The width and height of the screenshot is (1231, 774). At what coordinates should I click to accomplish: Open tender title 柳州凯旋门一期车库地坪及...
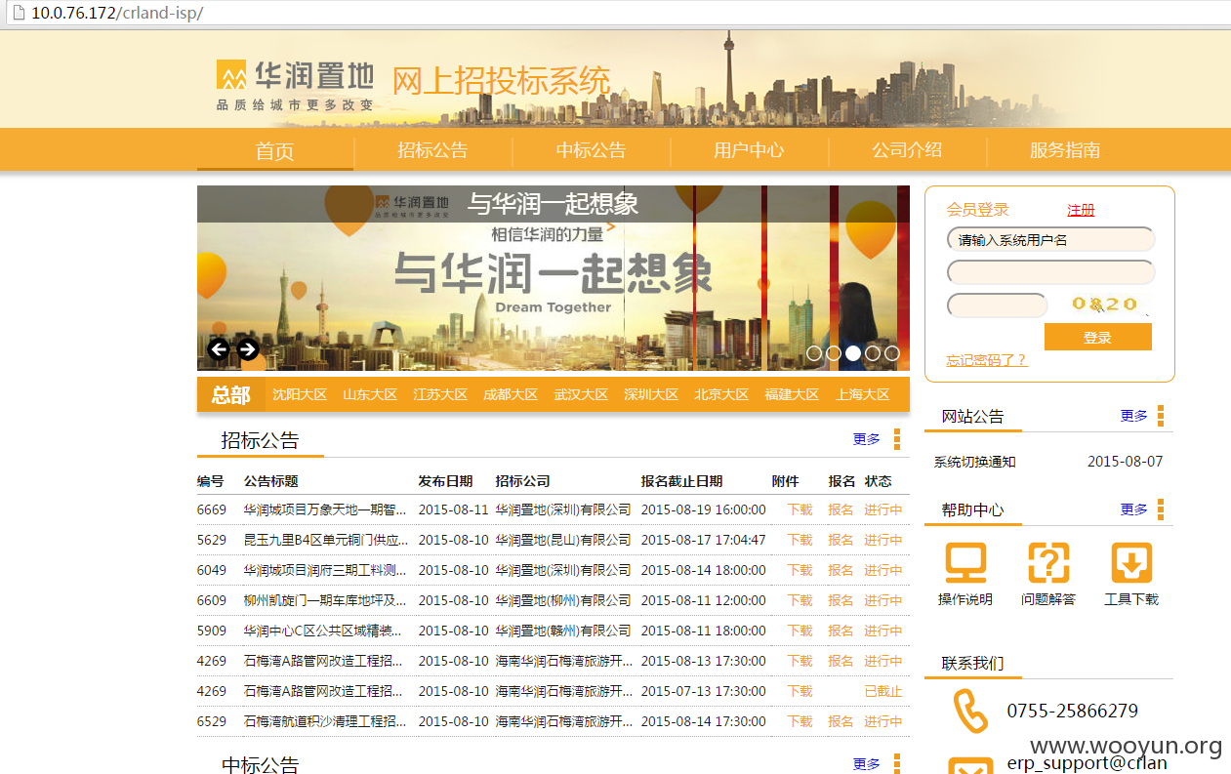(325, 600)
